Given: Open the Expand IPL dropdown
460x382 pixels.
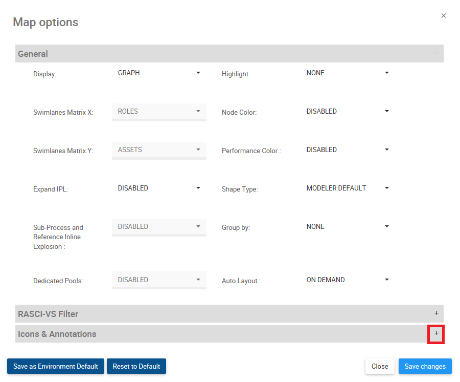Looking at the screenshot, I should [159, 188].
